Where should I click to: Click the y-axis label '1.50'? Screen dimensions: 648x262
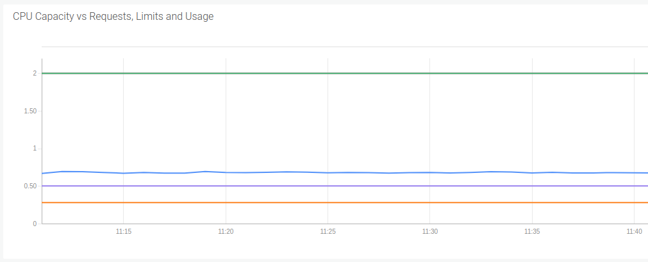pos(31,111)
